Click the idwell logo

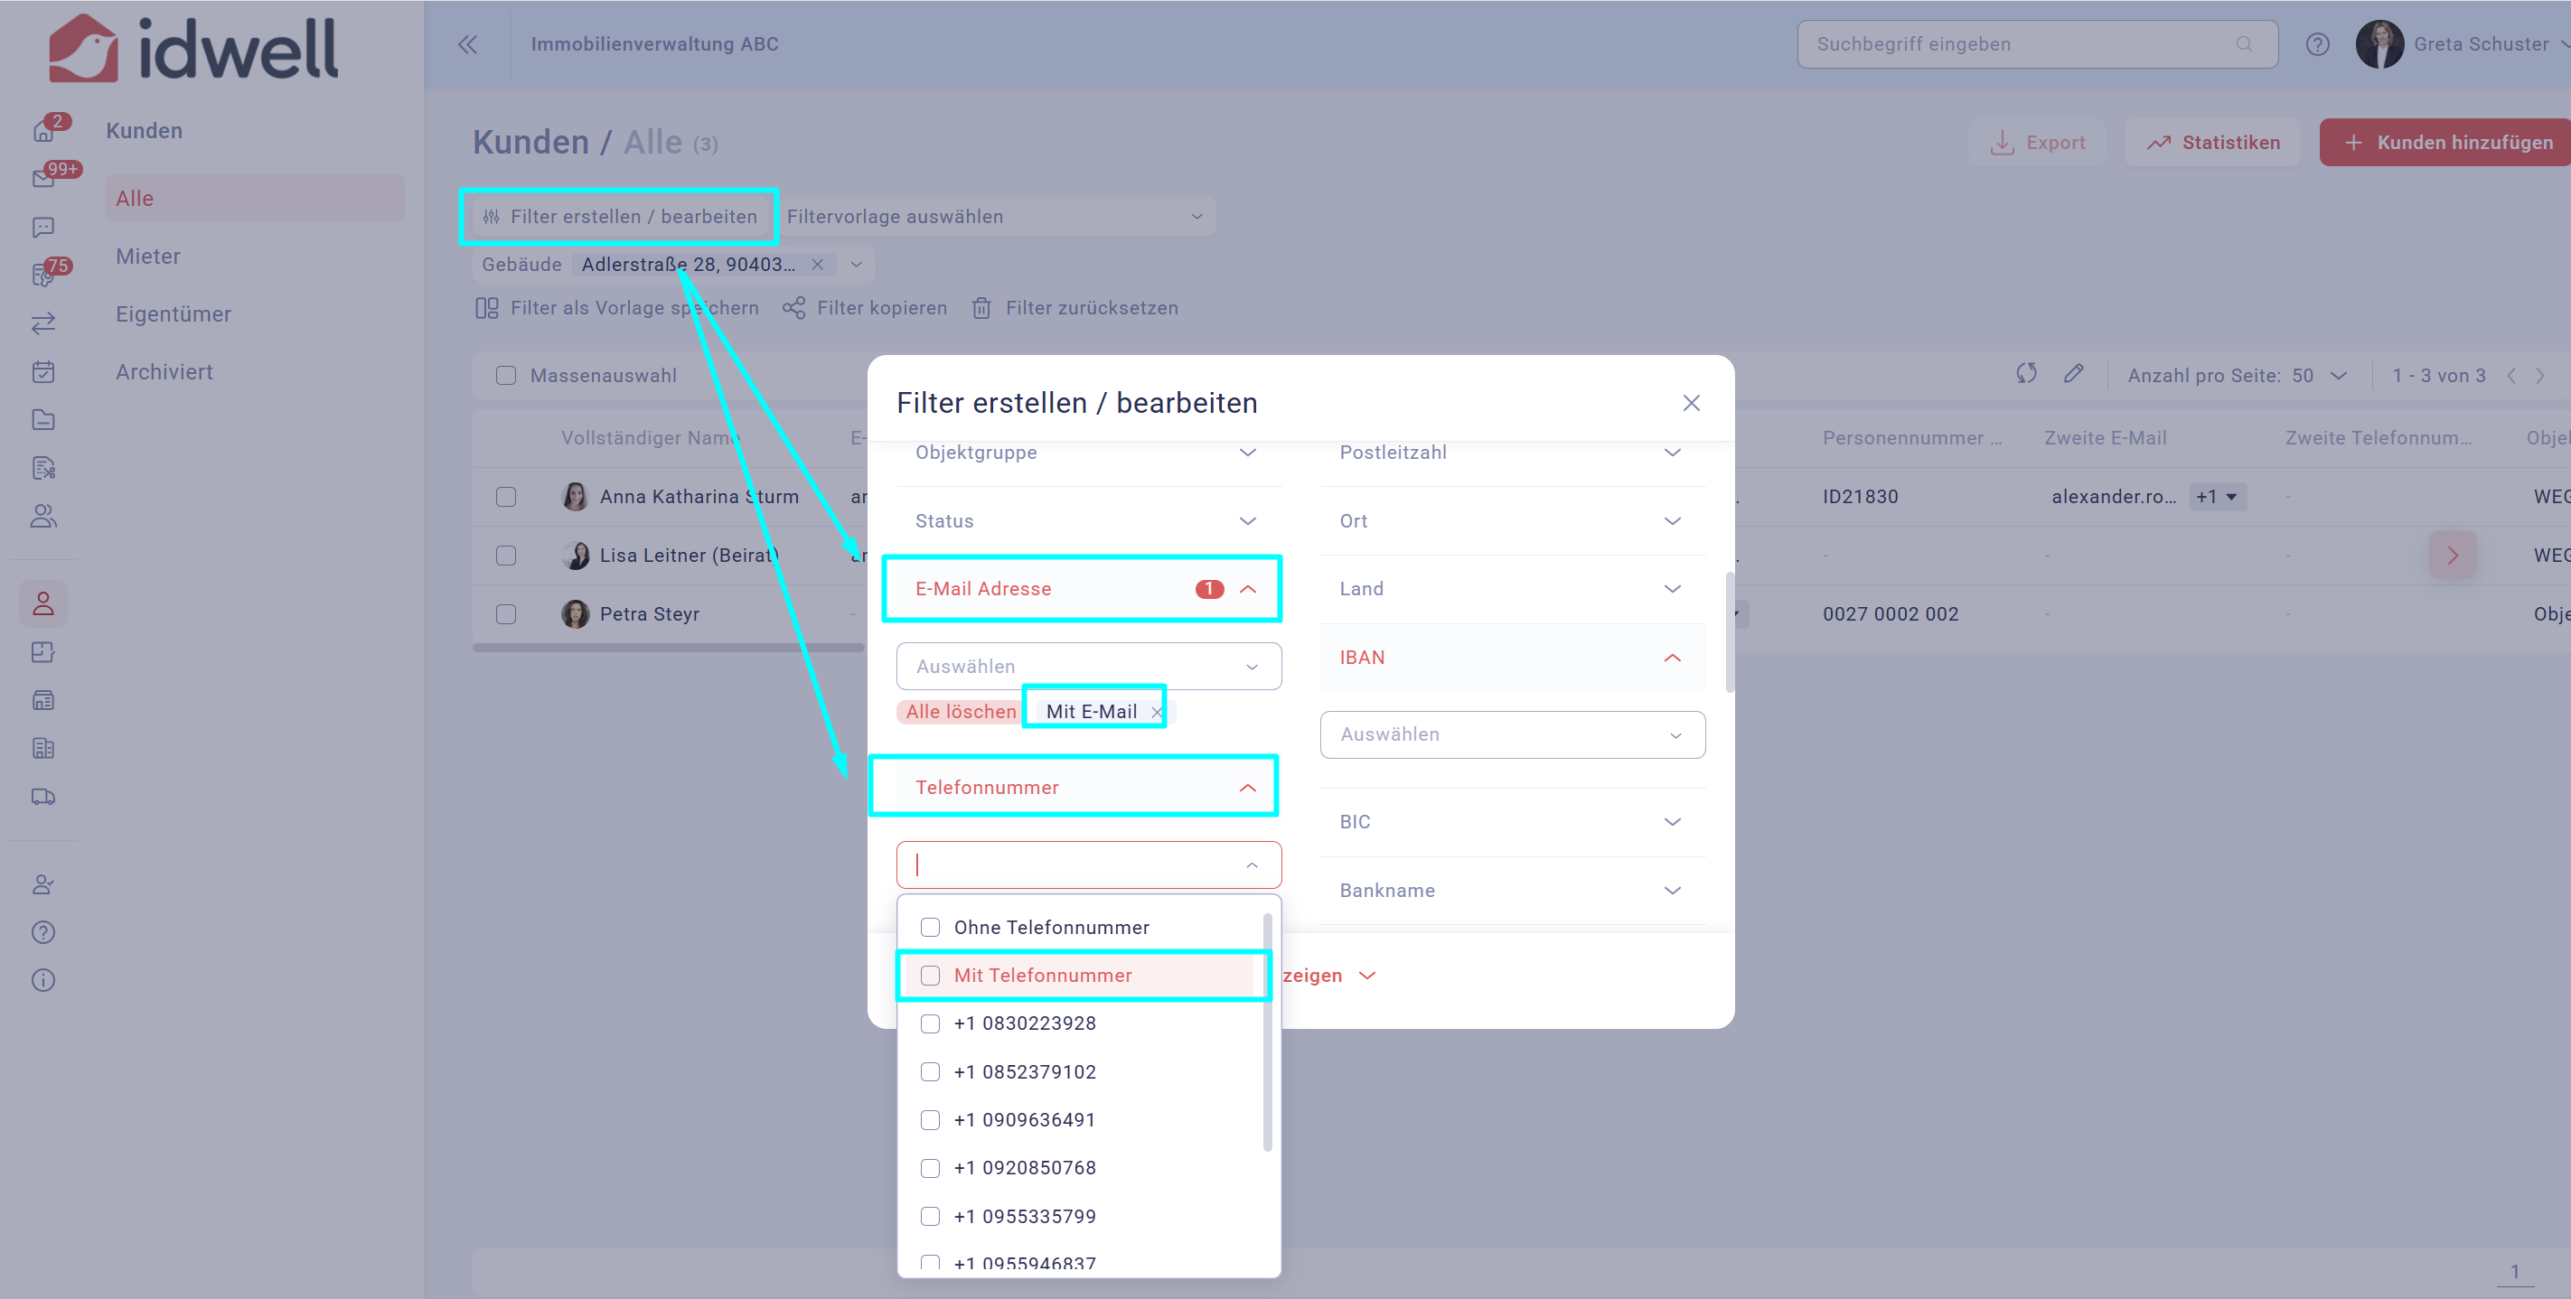coord(193,48)
